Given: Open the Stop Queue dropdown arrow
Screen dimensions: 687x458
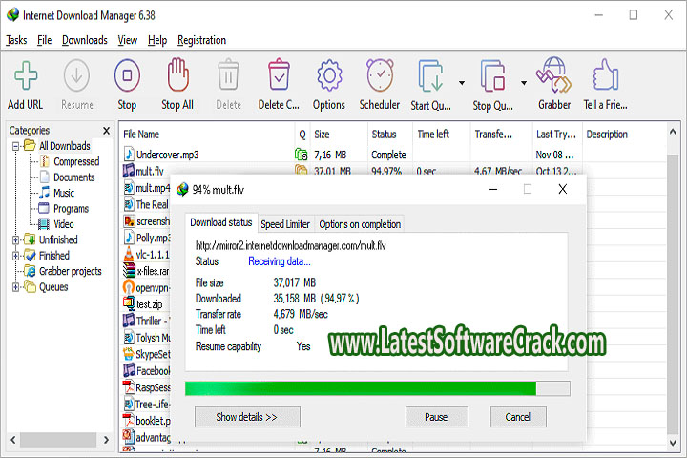Looking at the screenshot, I should tap(524, 83).
